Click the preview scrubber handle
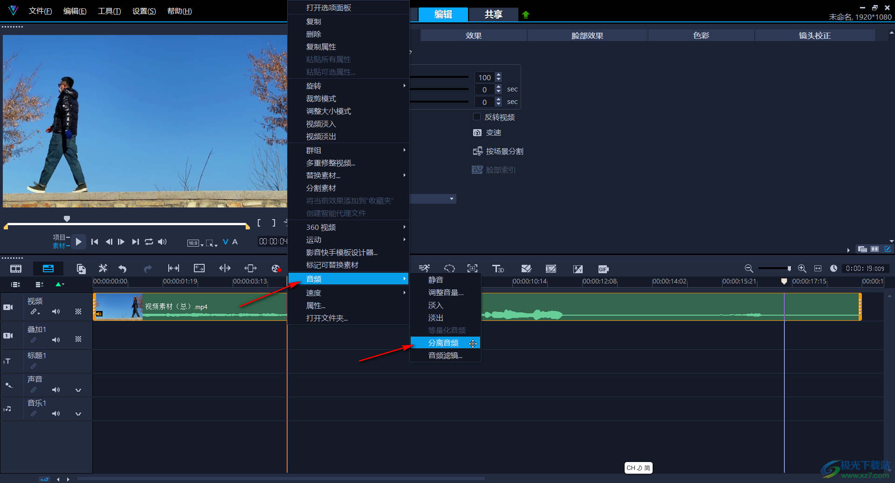895x483 pixels. click(x=67, y=219)
